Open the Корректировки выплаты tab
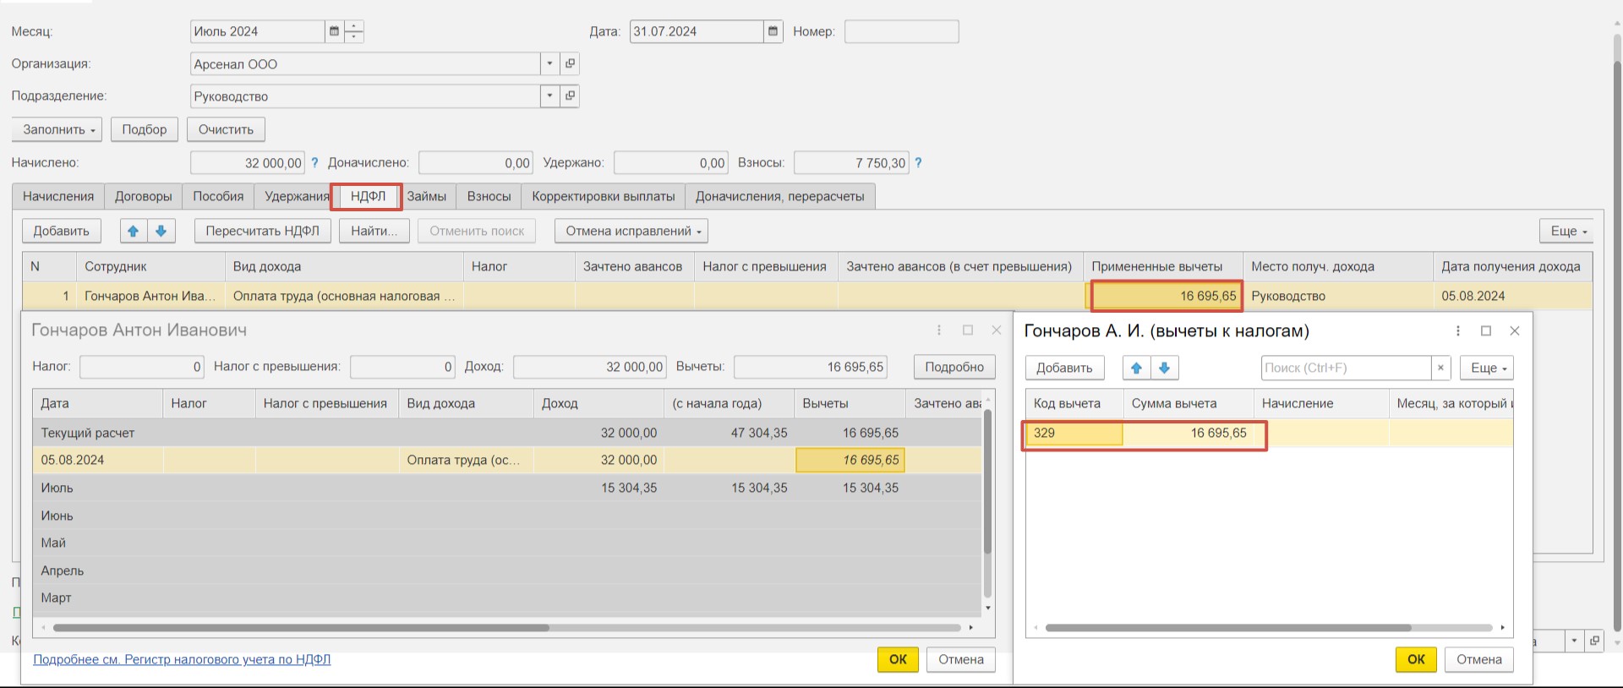 [x=604, y=196]
